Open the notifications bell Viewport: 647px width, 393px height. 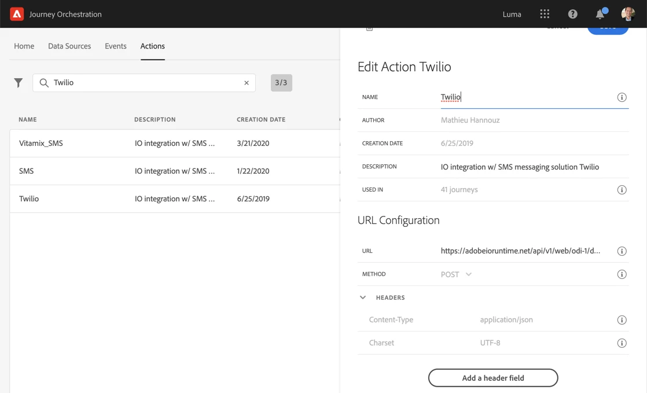(x=600, y=14)
